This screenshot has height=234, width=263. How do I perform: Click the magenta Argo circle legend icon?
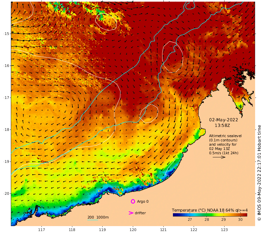click(x=133, y=201)
